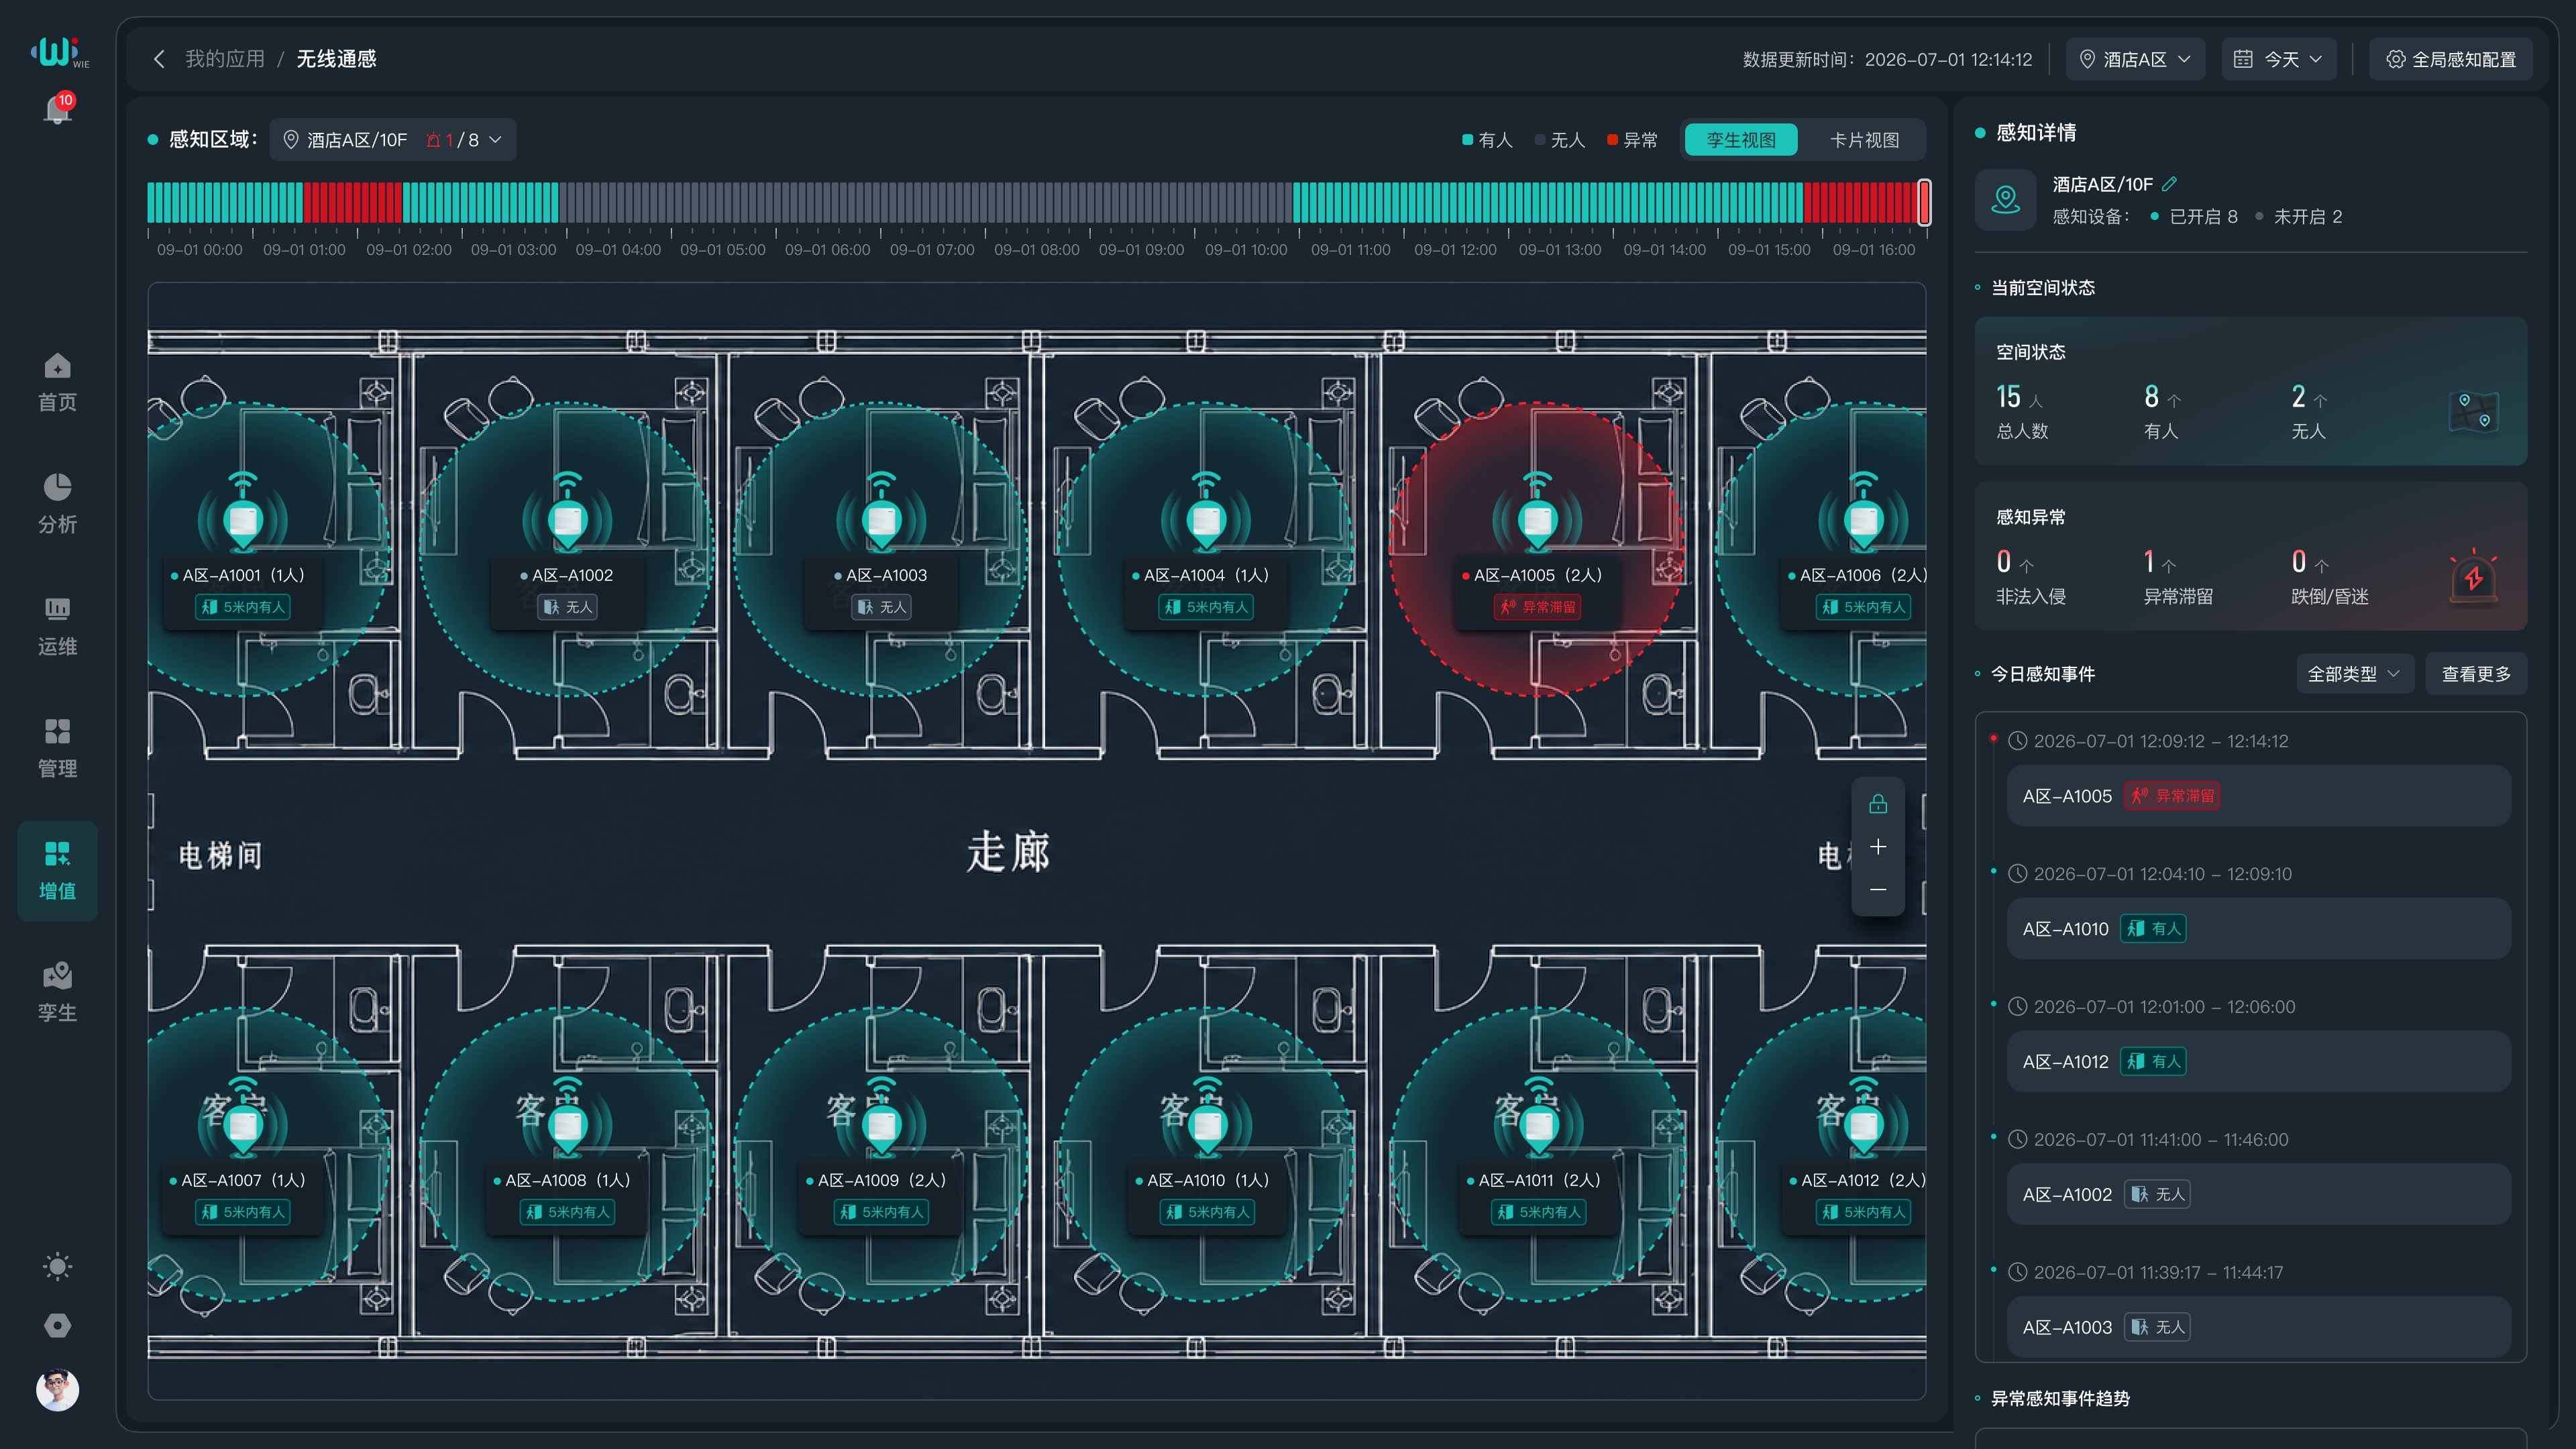
Task: Navigate to 我的应用 breadcrumb
Action: tap(225, 59)
